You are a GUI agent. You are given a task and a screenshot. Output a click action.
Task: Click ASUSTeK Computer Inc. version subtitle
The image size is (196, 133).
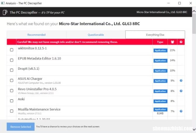[39, 83]
